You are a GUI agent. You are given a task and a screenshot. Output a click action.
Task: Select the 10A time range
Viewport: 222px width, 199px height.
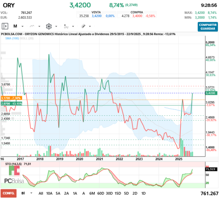(49, 193)
